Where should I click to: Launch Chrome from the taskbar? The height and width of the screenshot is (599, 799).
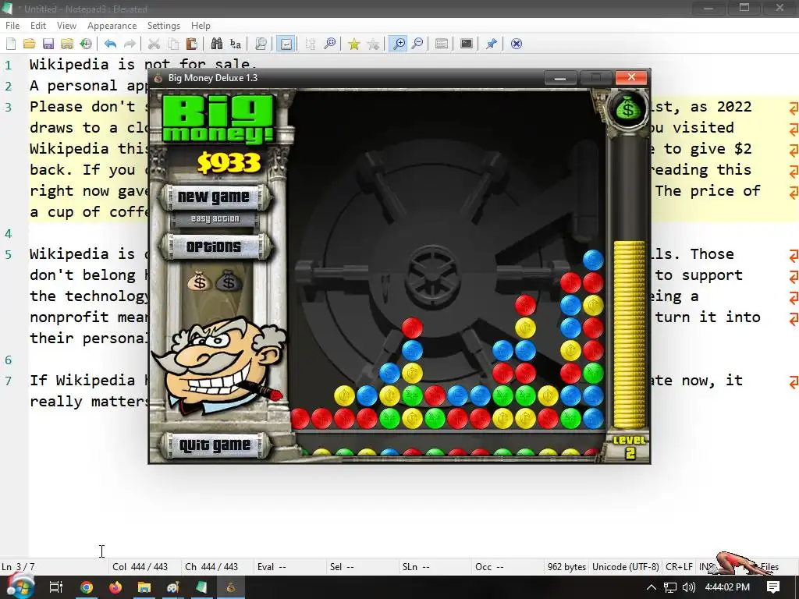pyautogui.click(x=87, y=587)
